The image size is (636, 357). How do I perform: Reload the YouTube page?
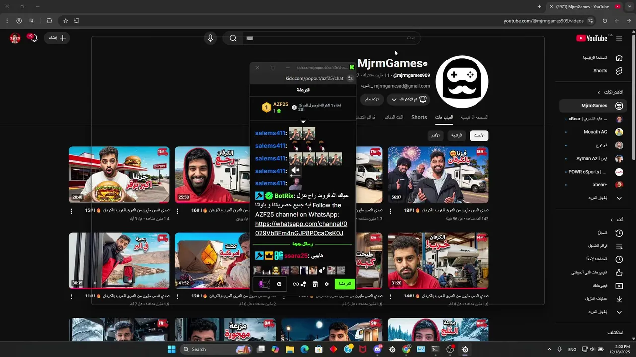click(x=605, y=21)
